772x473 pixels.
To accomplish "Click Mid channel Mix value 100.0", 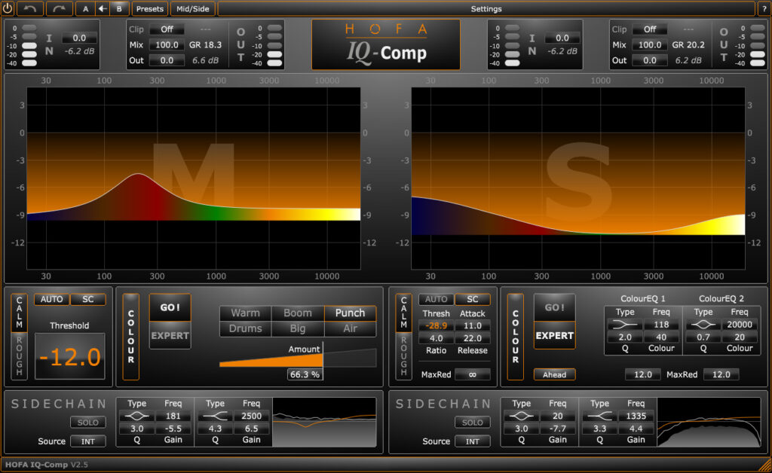I will pos(167,44).
